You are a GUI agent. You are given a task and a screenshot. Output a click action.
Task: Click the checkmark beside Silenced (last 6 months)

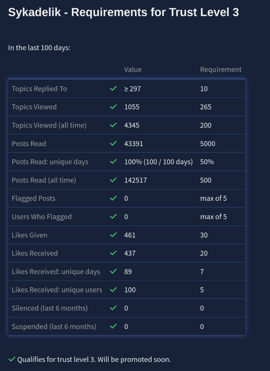click(x=113, y=308)
